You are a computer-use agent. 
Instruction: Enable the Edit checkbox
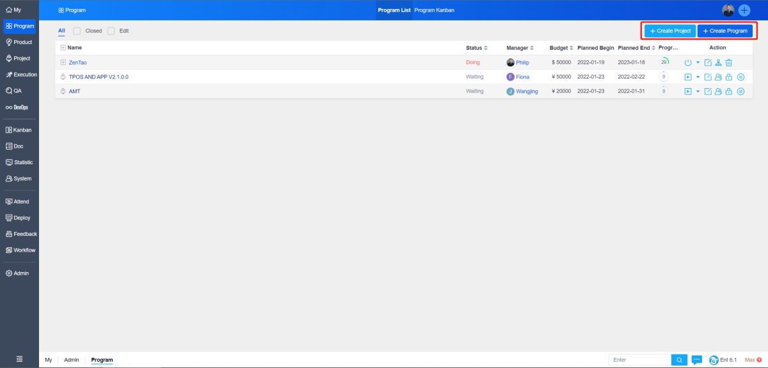[x=111, y=31]
